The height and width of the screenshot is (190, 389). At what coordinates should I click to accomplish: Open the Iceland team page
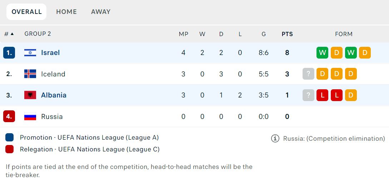click(x=53, y=74)
